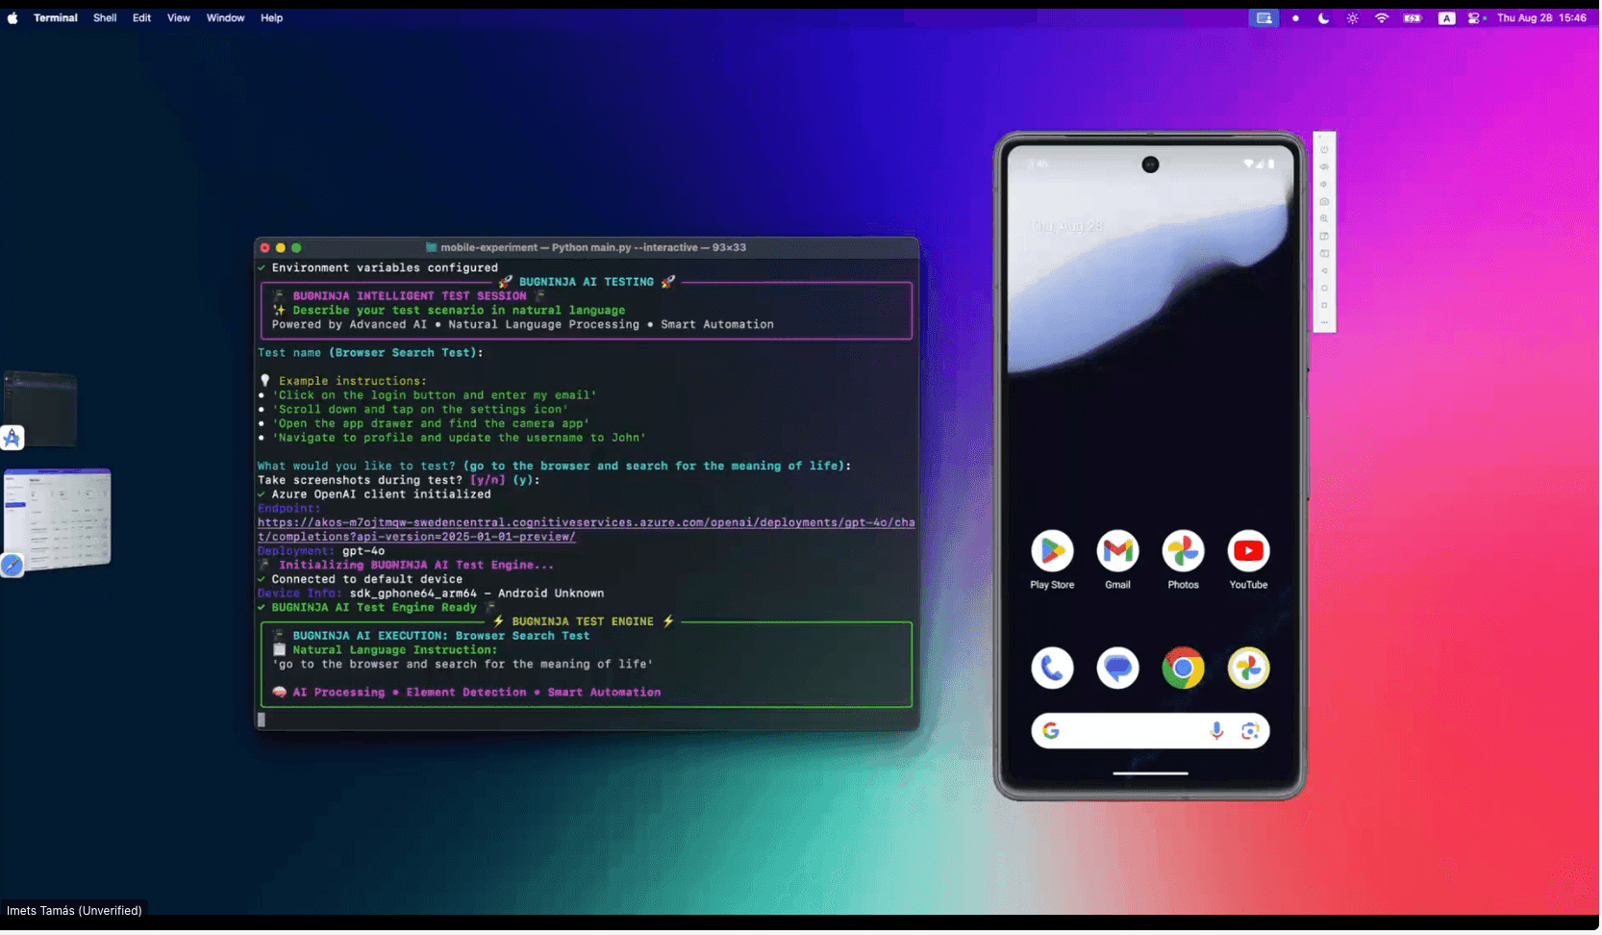Tap the Google Lens icon in search bar
The height and width of the screenshot is (935, 1602).
1252,733
